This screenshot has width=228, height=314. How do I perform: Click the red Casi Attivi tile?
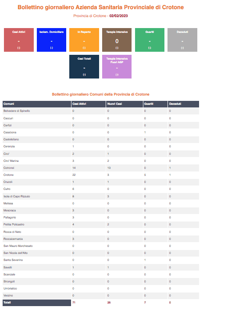(x=19, y=40)
